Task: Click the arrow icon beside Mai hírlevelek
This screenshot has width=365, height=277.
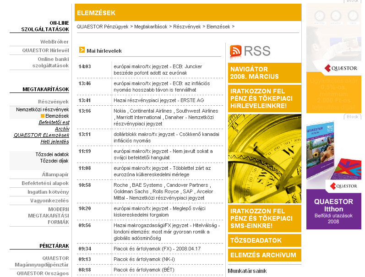Action: (x=82, y=50)
